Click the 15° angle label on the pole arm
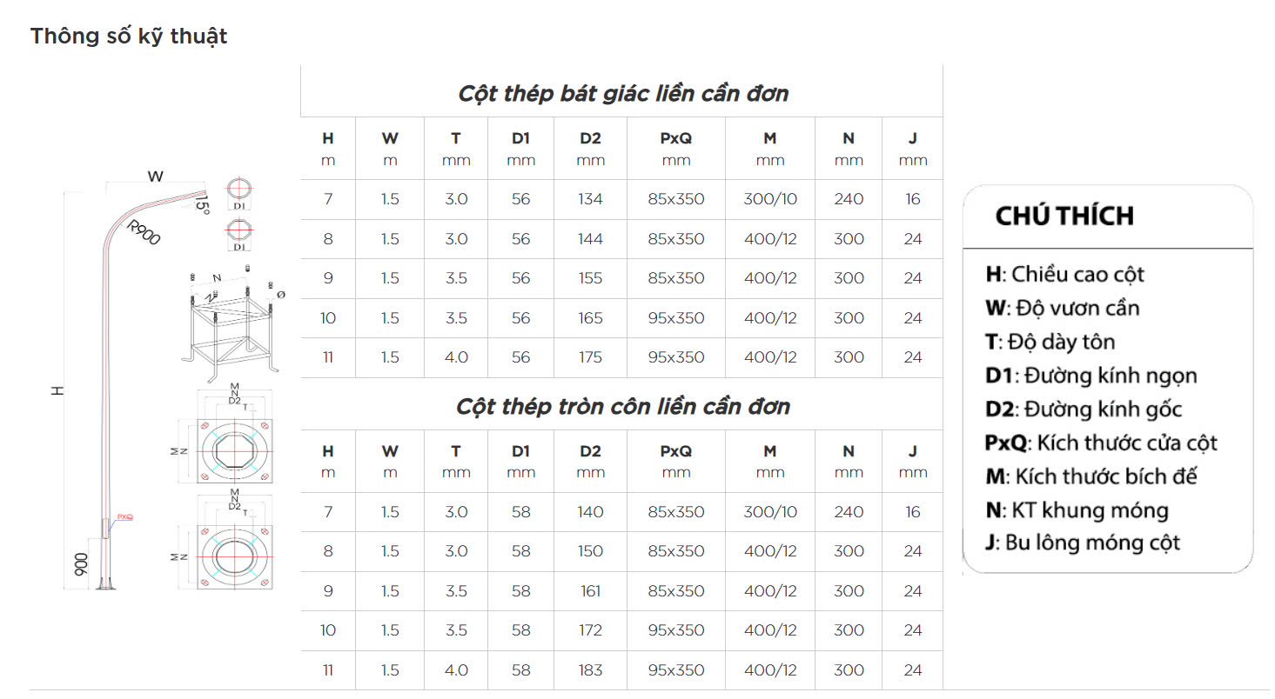 (x=202, y=205)
